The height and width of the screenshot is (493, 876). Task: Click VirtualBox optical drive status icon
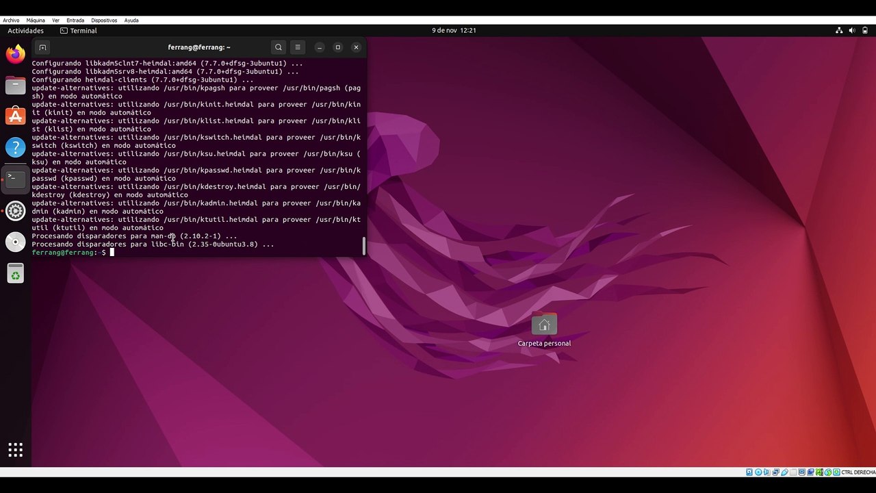(x=758, y=472)
